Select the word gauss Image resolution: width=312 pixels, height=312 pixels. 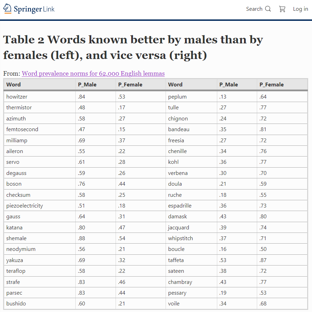(13, 217)
